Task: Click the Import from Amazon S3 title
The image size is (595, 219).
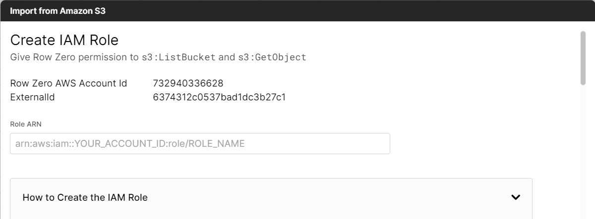Action: coord(58,11)
